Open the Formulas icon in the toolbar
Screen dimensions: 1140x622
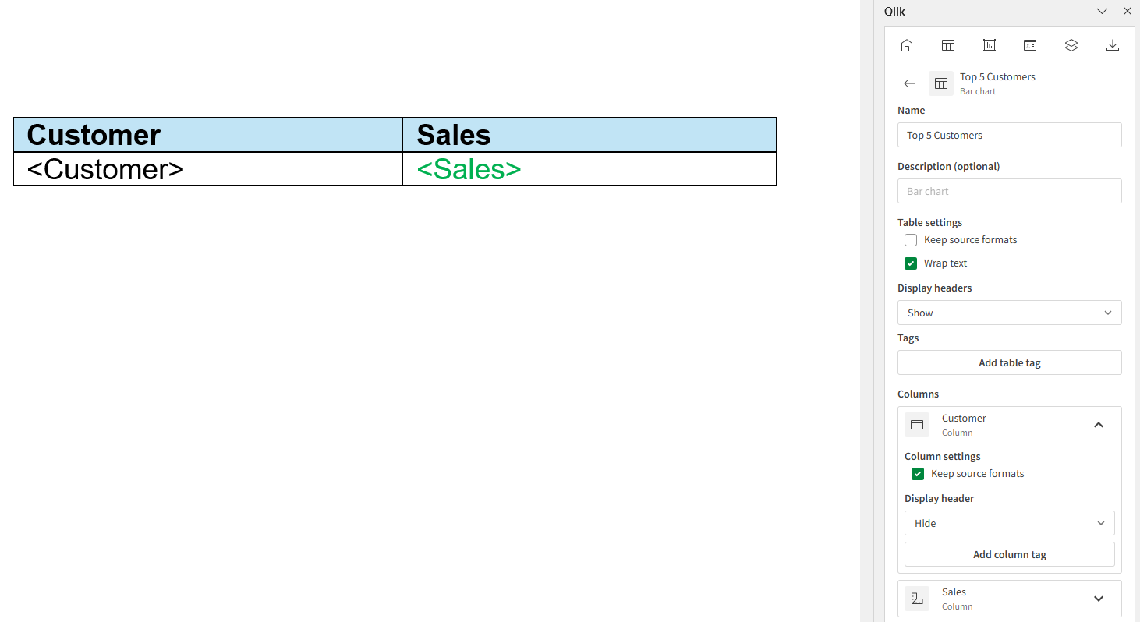click(1029, 45)
